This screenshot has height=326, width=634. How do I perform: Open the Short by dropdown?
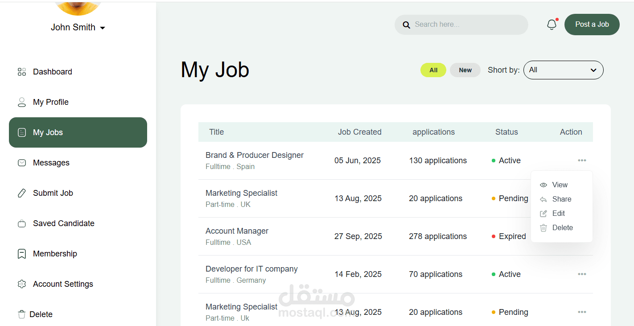(x=563, y=70)
